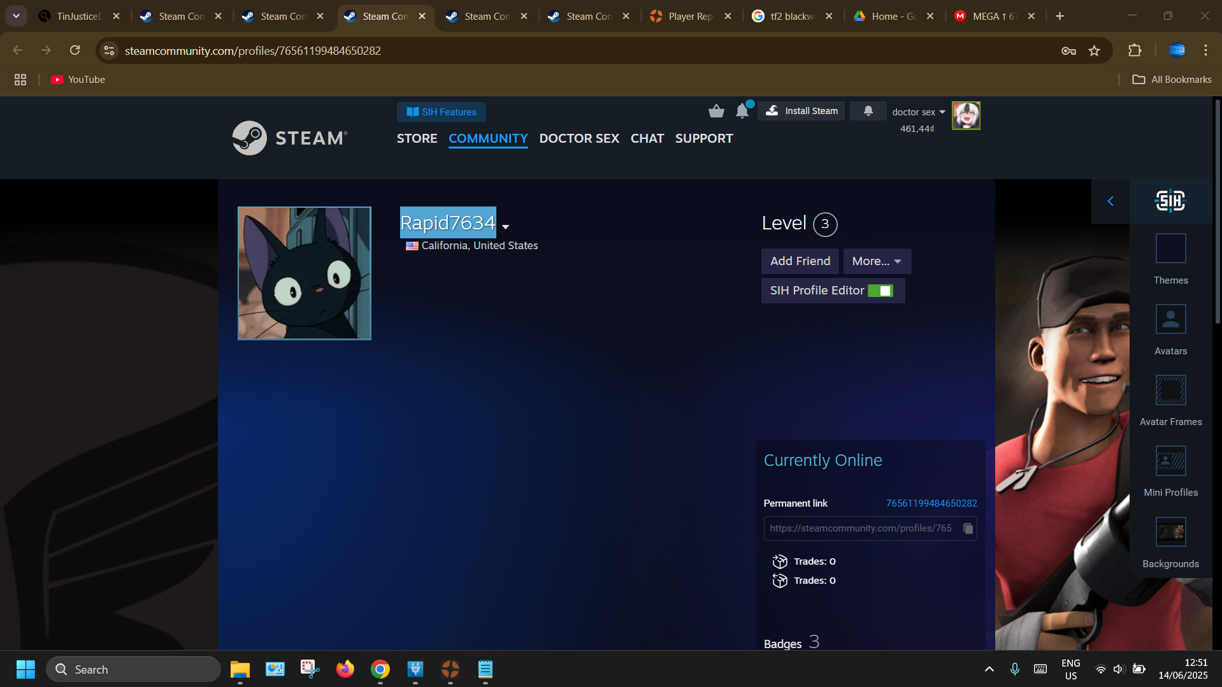This screenshot has height=687, width=1222.
Task: Click the page vertical scrollbar
Action: [x=1218, y=210]
